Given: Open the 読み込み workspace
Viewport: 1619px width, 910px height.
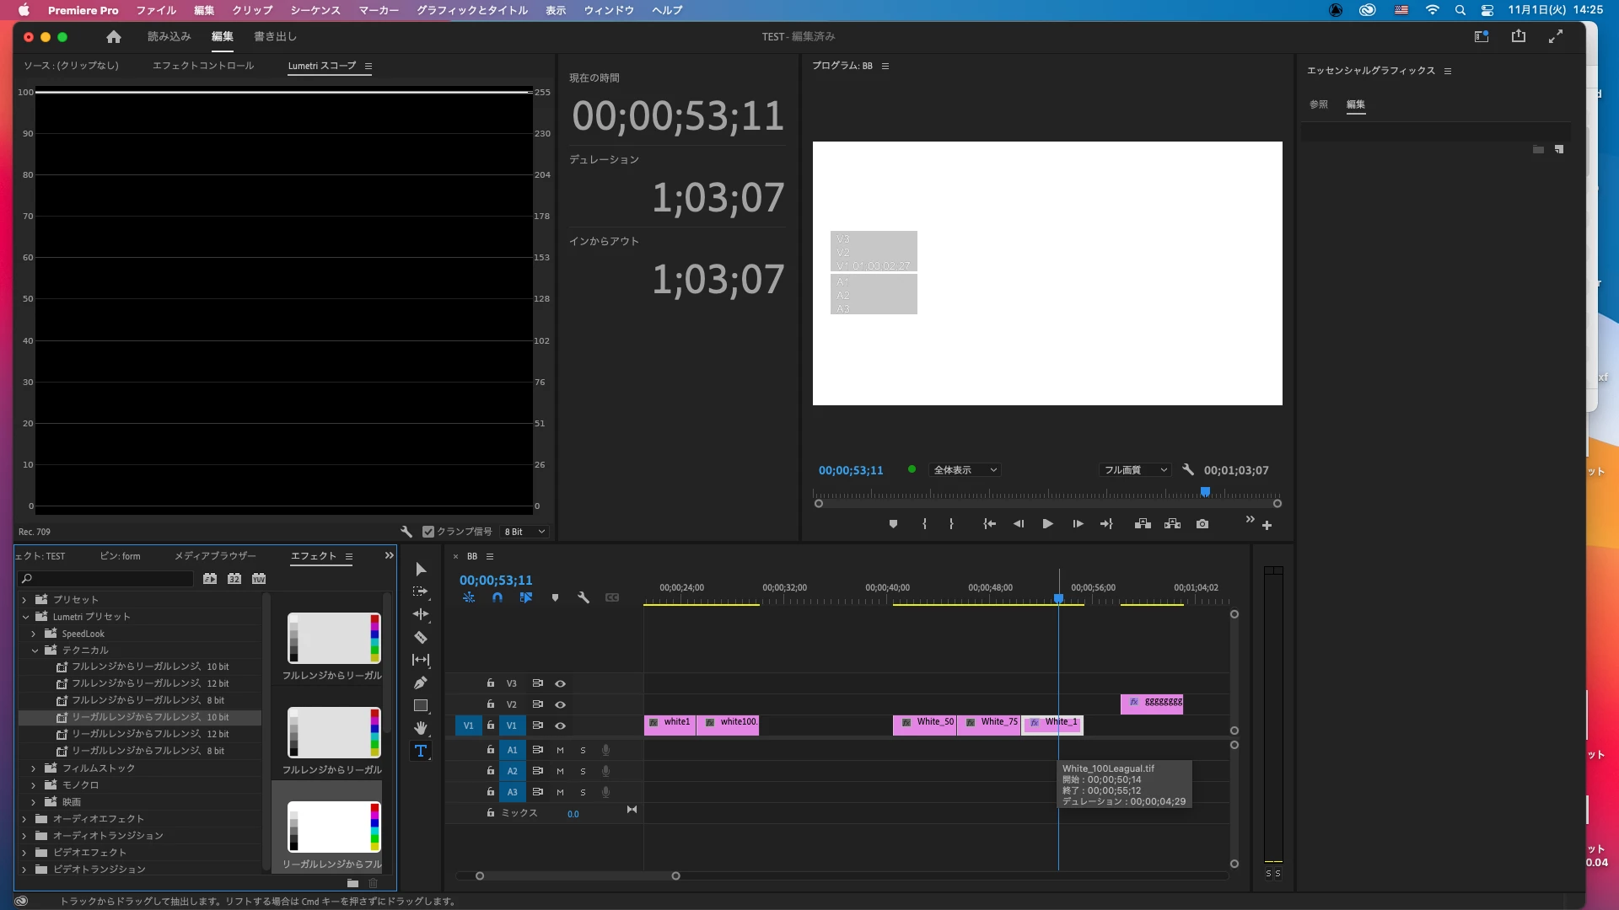Looking at the screenshot, I should click(169, 36).
